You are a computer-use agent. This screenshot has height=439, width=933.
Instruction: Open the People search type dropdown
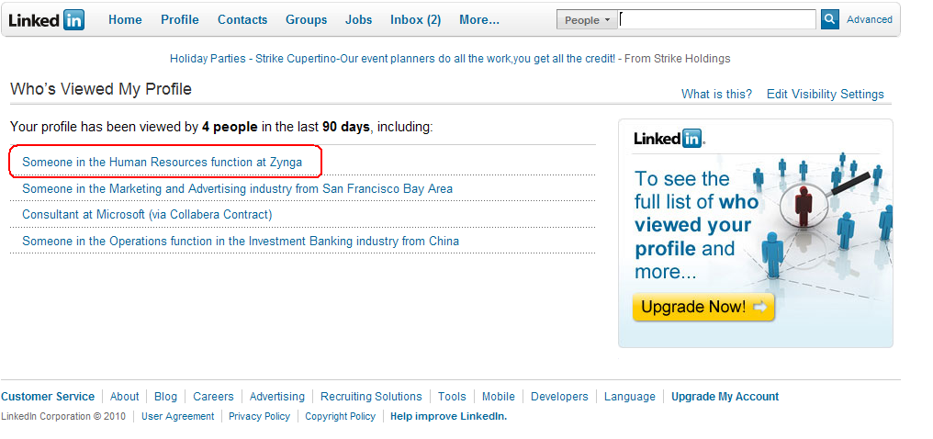(587, 19)
